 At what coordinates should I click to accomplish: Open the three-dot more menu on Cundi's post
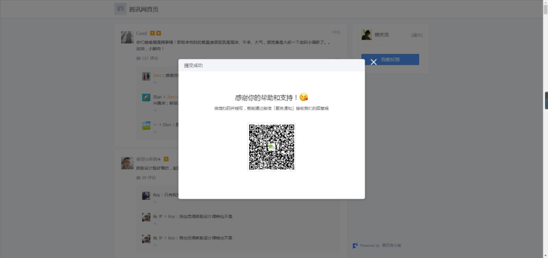337,58
